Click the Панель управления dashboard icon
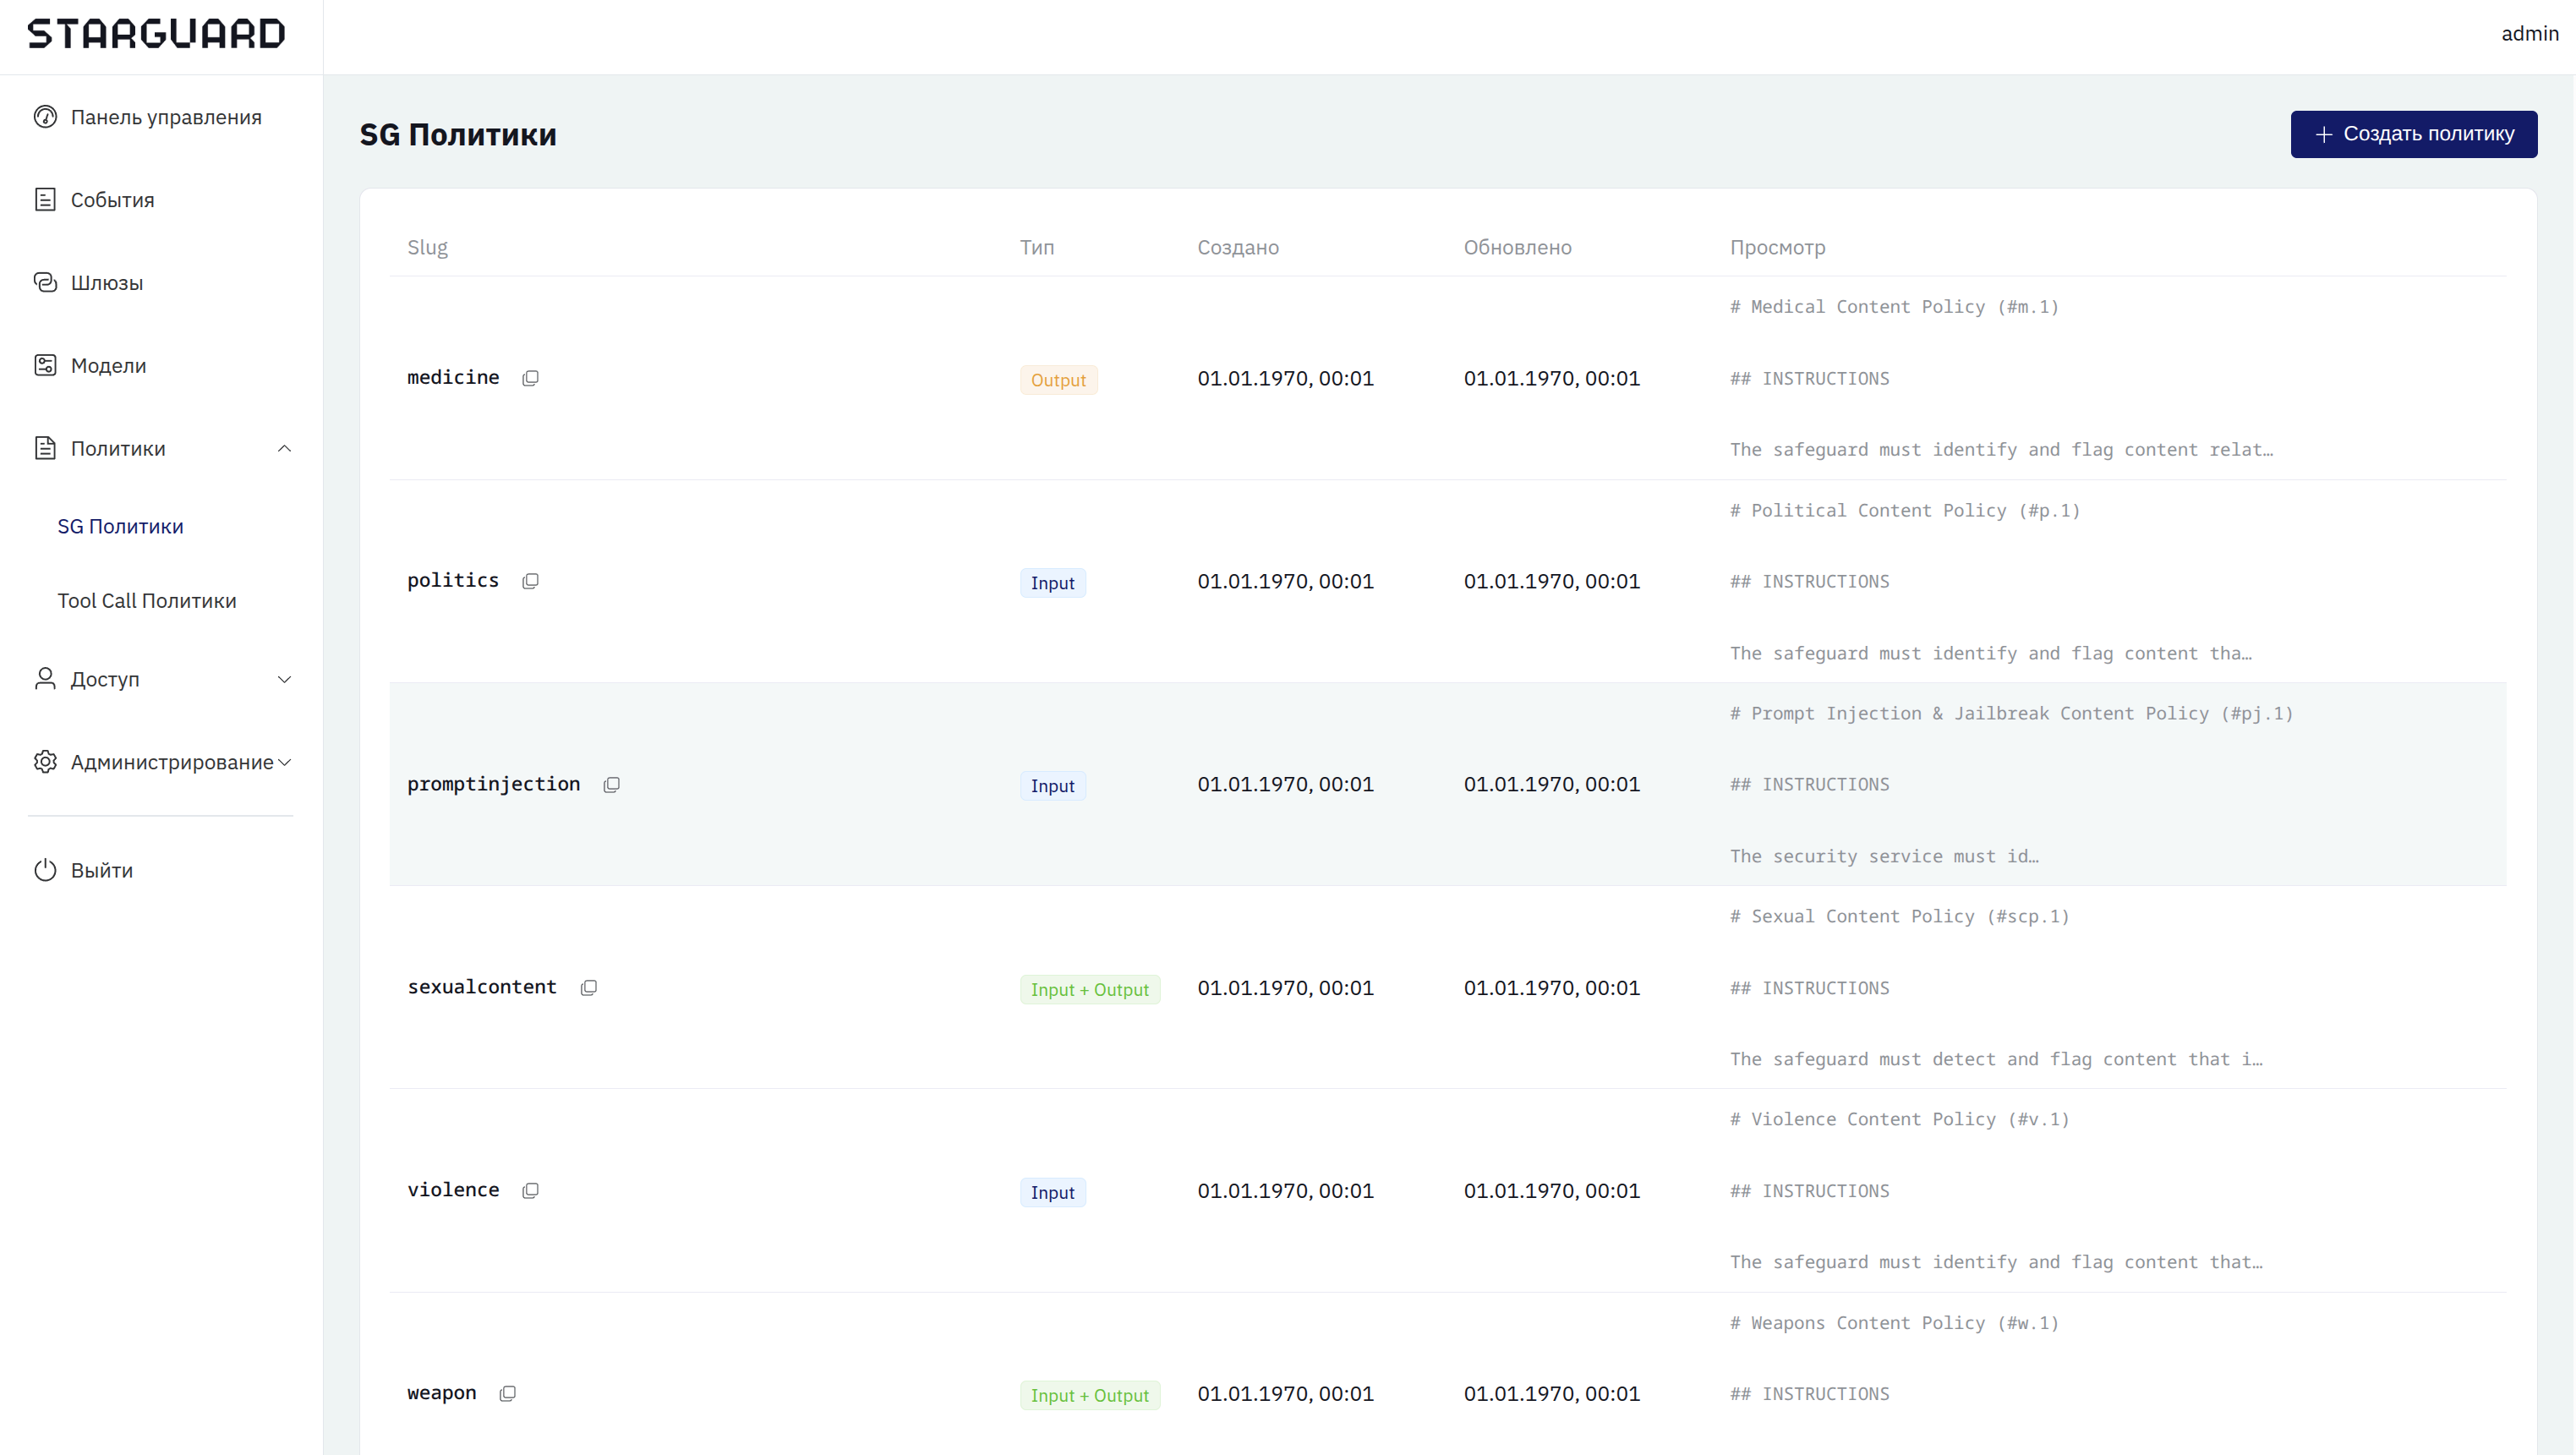 45,117
